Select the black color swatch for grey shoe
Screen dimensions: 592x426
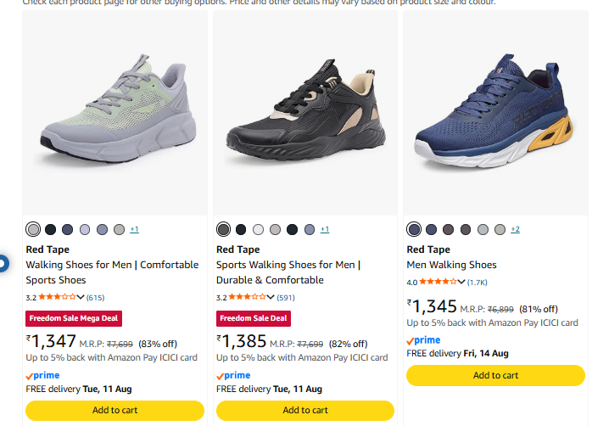[50, 229]
